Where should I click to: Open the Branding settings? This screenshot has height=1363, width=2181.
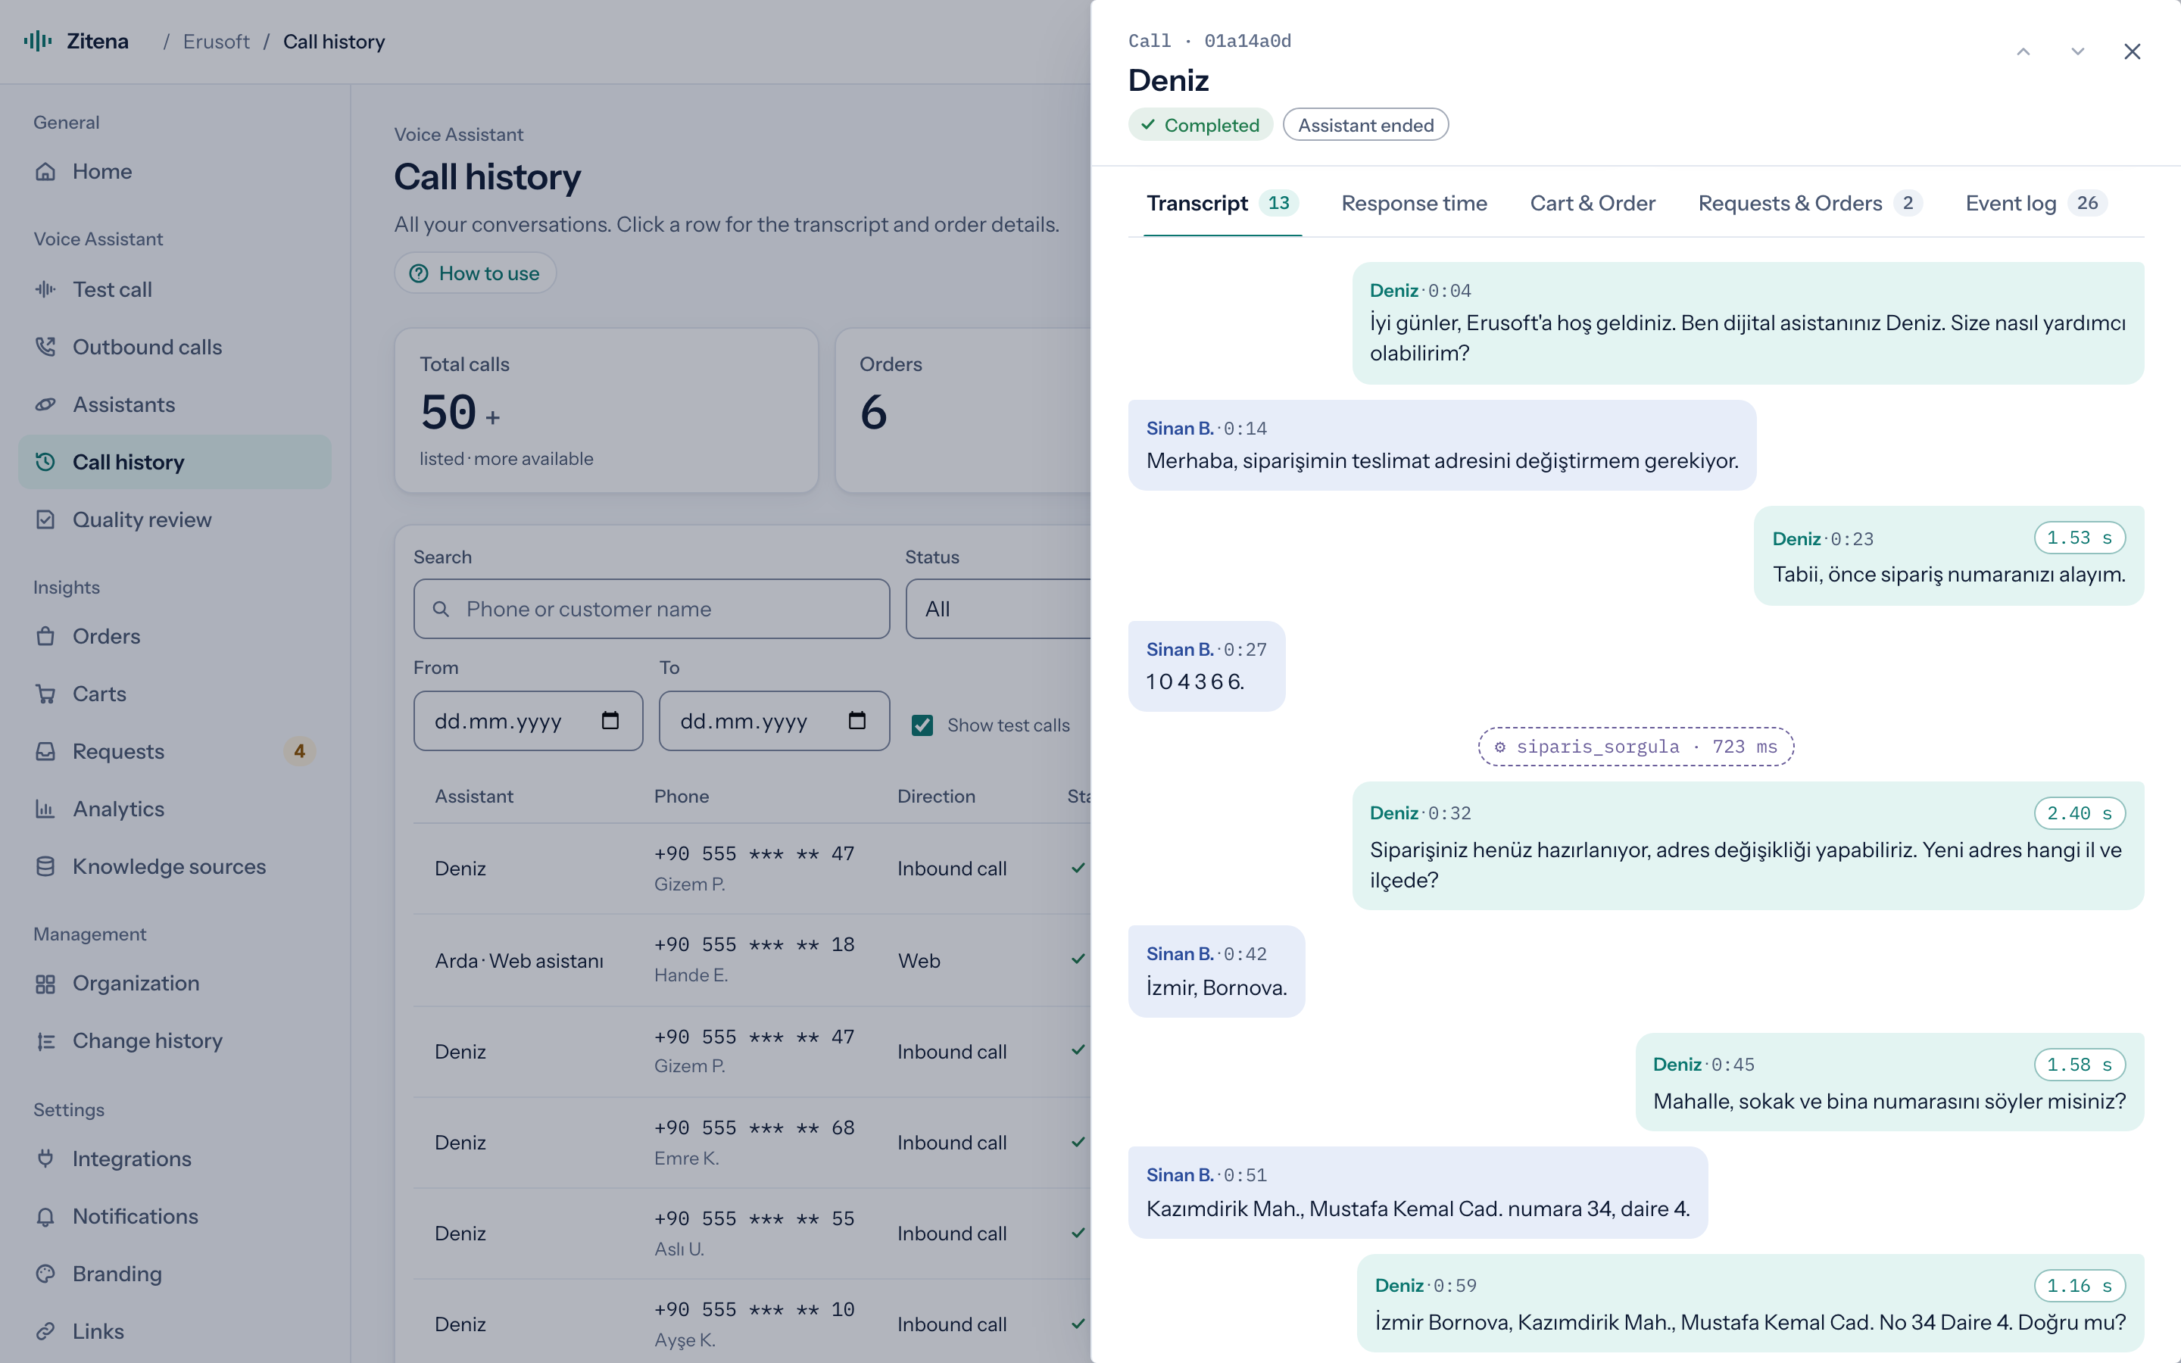tap(175, 1274)
